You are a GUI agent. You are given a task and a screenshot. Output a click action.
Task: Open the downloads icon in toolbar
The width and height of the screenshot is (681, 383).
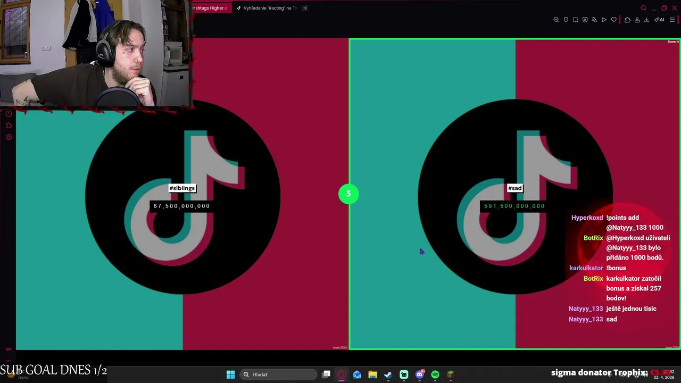tap(646, 20)
